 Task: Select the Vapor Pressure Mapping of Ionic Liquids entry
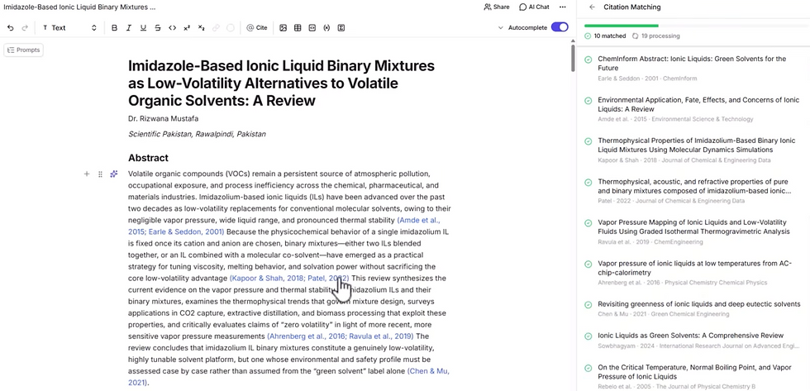(693, 232)
